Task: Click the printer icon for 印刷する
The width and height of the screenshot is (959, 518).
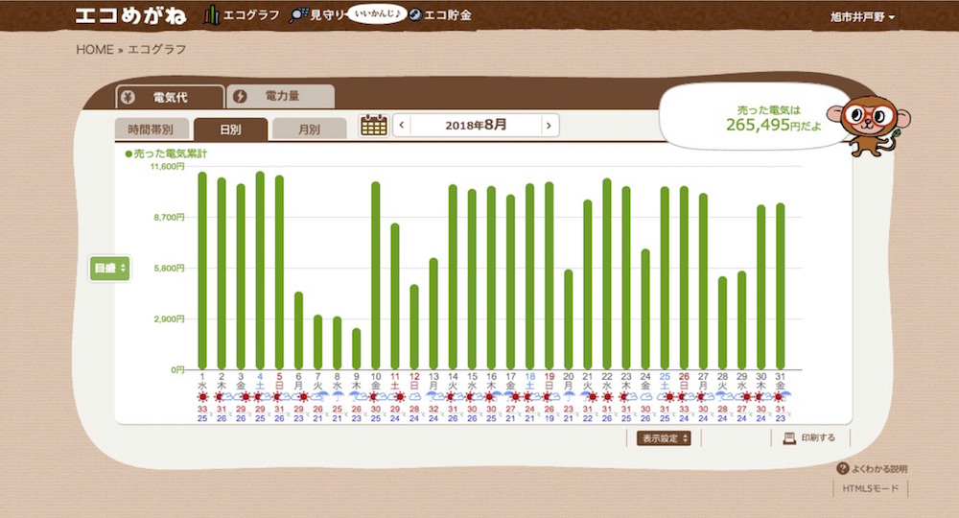Action: [789, 438]
